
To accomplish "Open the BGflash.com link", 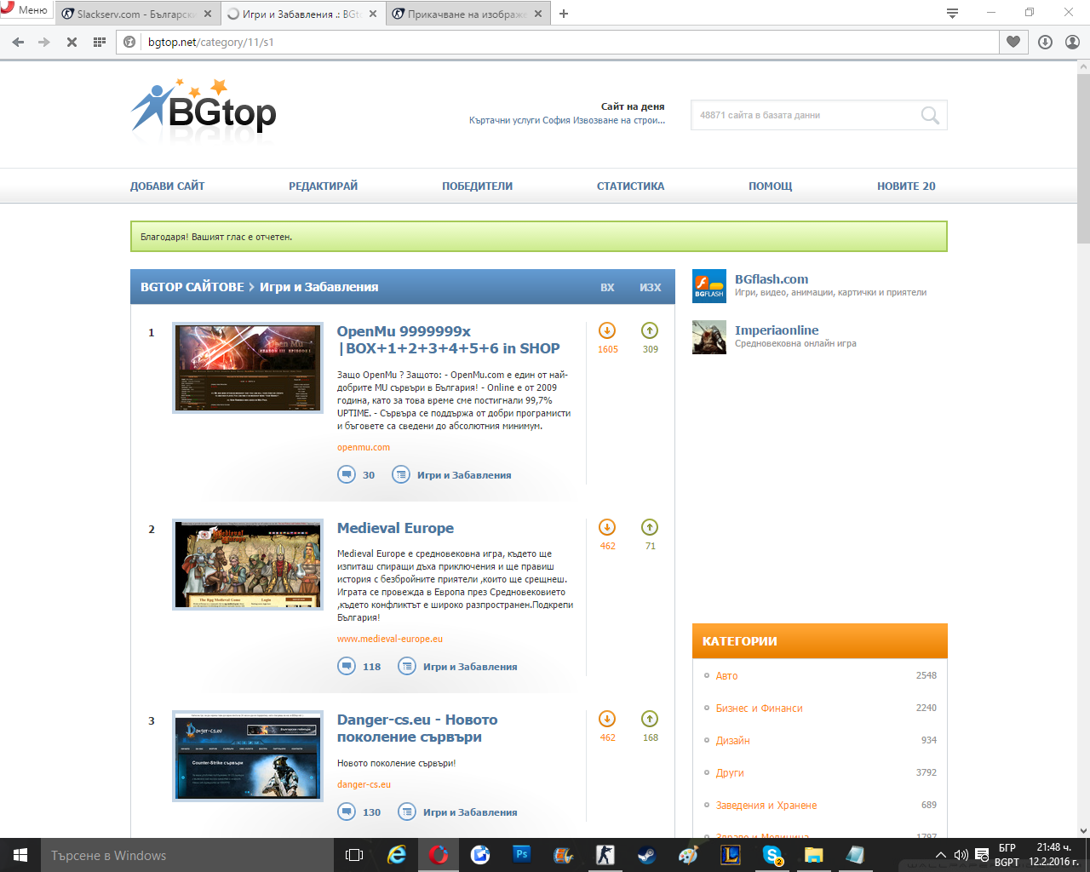I will [772, 279].
